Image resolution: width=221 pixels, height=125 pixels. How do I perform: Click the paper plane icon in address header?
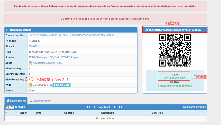pyautogui.click(x=147, y=30)
